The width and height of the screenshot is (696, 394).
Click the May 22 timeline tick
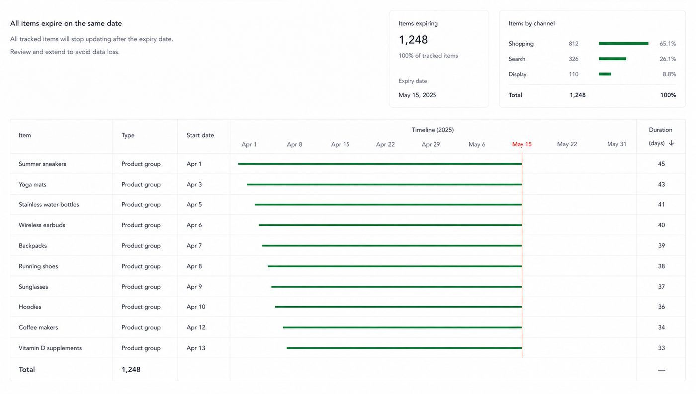click(567, 144)
